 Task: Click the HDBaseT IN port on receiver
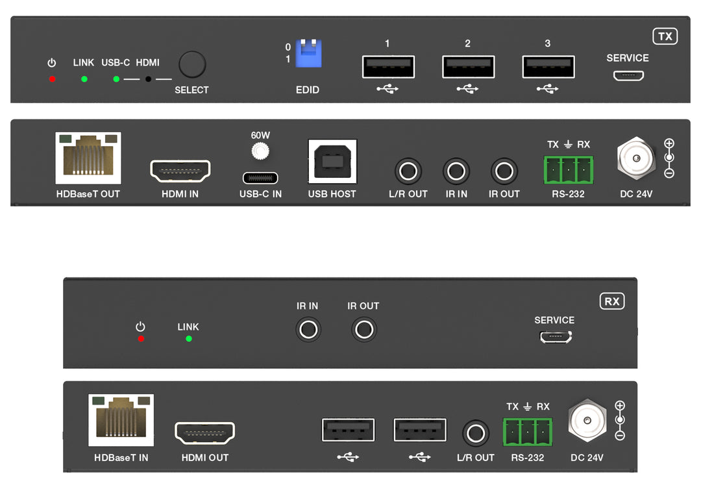point(121,419)
